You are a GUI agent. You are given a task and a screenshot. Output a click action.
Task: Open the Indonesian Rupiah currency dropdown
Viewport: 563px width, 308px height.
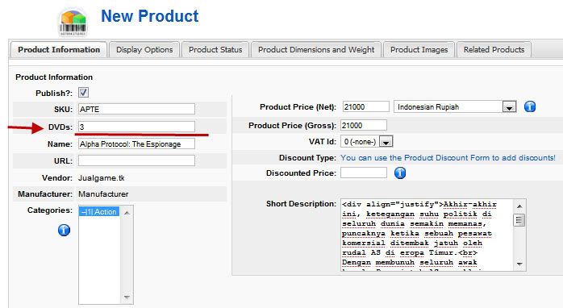coord(455,106)
